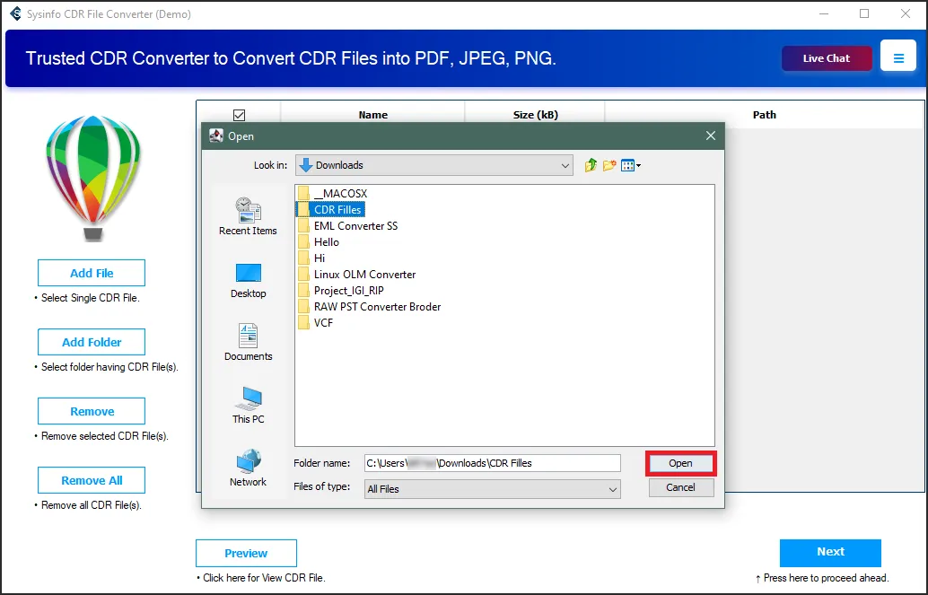Viewport: 928px width, 595px height.
Task: Select the "Linux OLM Converter" name text
Action: tap(364, 275)
